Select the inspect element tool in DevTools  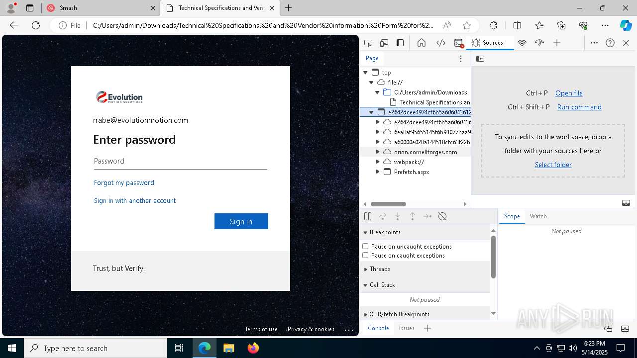click(x=368, y=43)
